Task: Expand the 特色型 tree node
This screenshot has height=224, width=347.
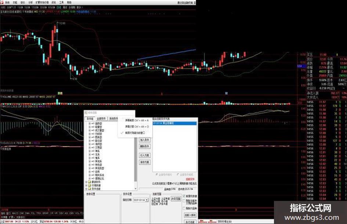Action: click(89, 165)
